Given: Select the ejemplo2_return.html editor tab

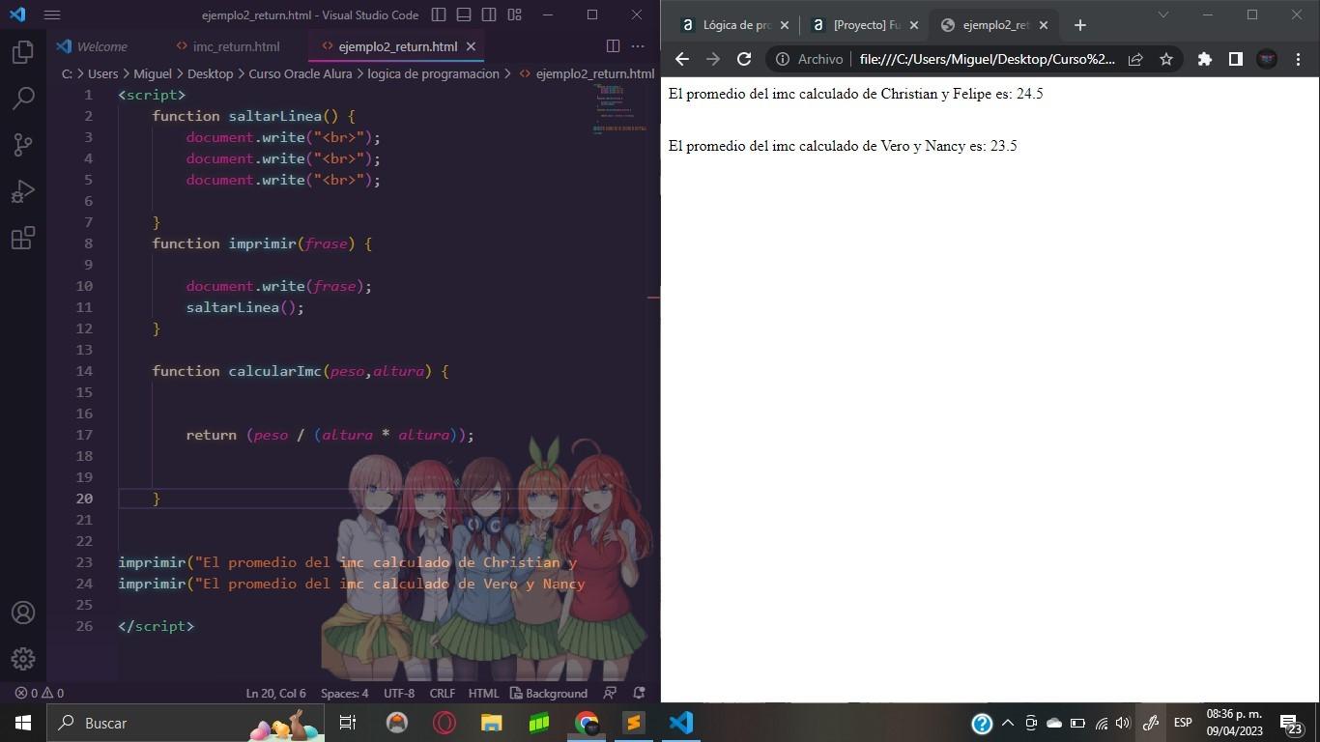Looking at the screenshot, I should (397, 46).
